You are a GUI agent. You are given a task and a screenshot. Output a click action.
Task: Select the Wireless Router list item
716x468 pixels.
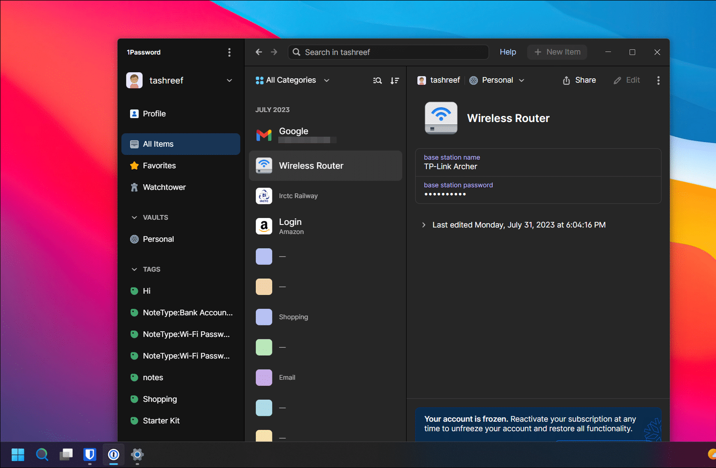[326, 166]
